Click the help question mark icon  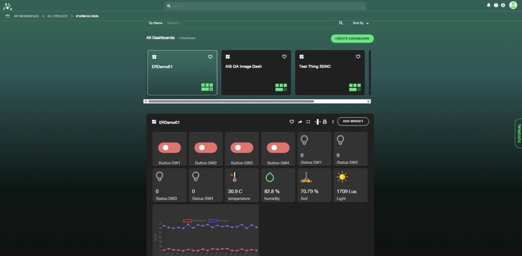pyautogui.click(x=496, y=5)
